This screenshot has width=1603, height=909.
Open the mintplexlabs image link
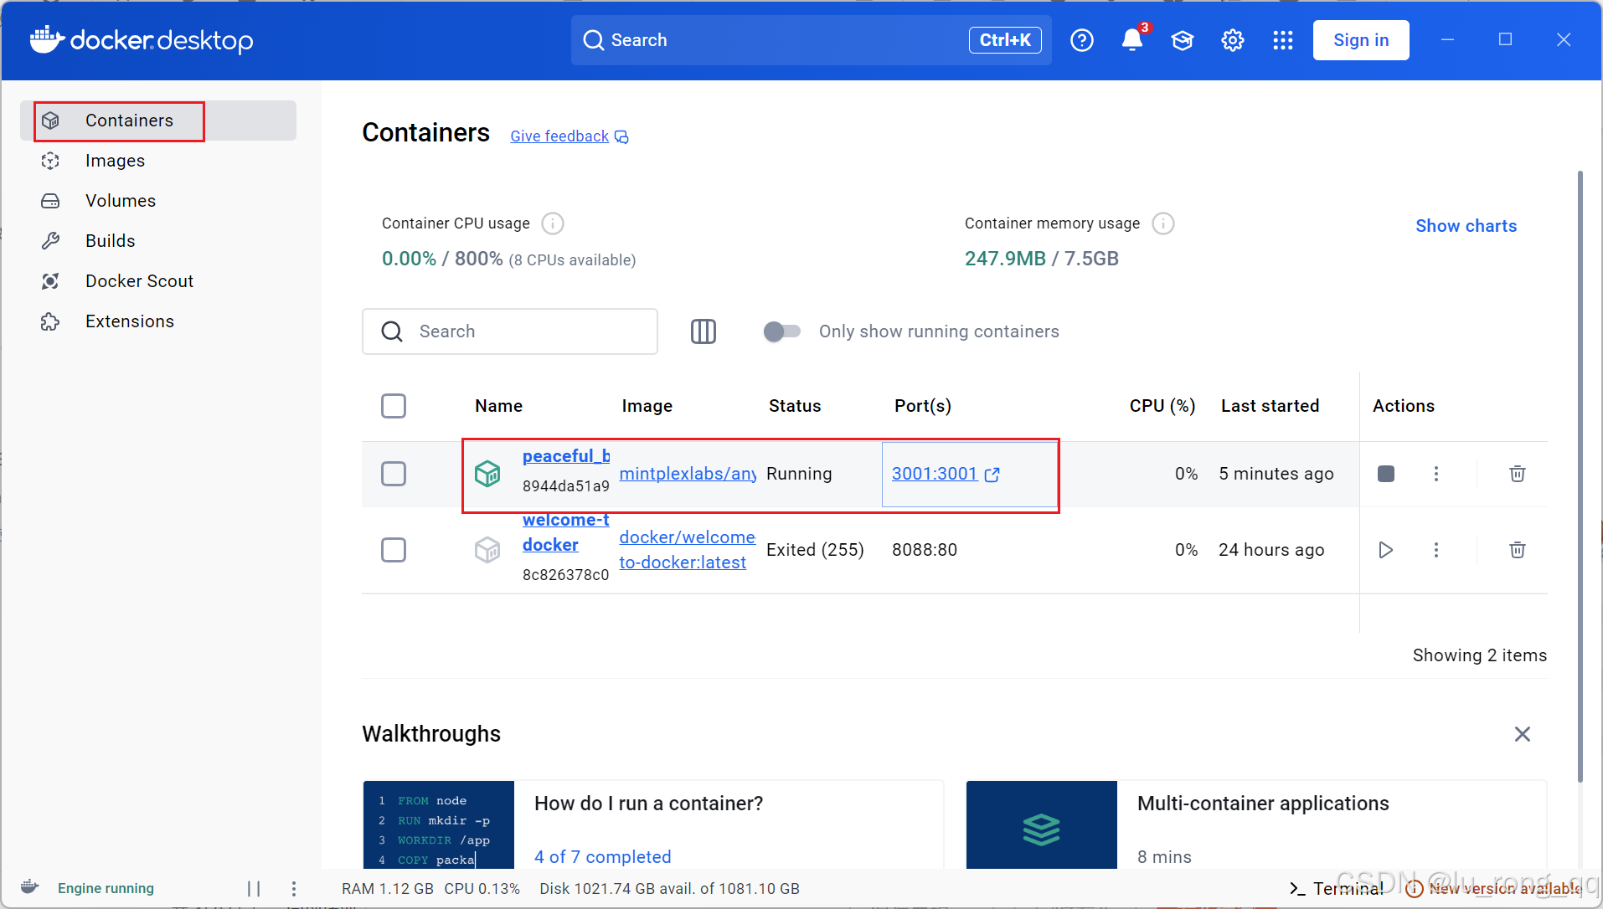[688, 474]
